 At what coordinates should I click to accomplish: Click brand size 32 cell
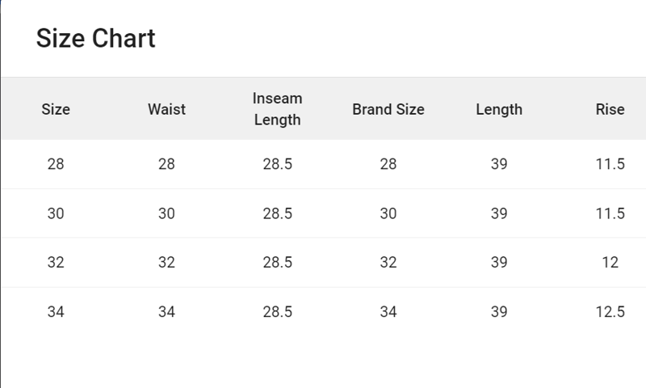point(388,263)
